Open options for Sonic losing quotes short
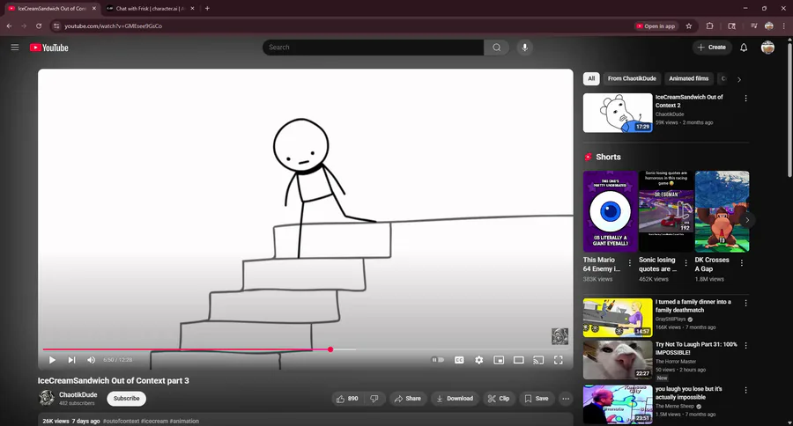 pyautogui.click(x=686, y=263)
